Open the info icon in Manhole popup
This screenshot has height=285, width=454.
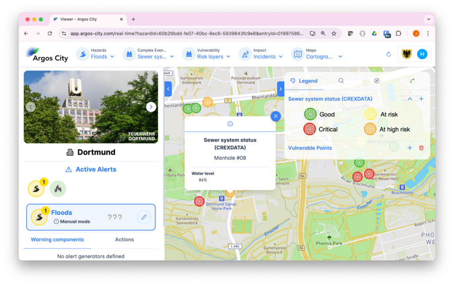click(x=230, y=124)
